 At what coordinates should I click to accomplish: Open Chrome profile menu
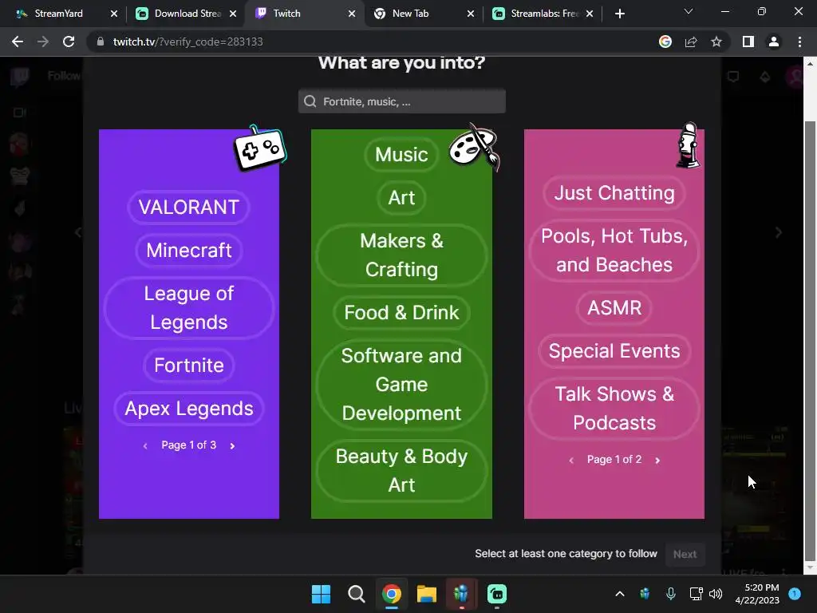tap(774, 42)
